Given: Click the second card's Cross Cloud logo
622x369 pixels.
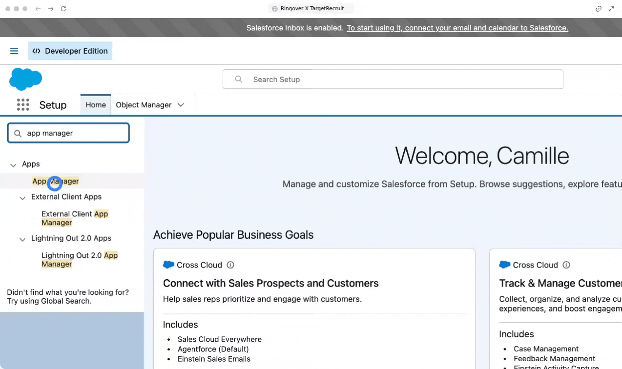Looking at the screenshot, I should click(x=505, y=265).
